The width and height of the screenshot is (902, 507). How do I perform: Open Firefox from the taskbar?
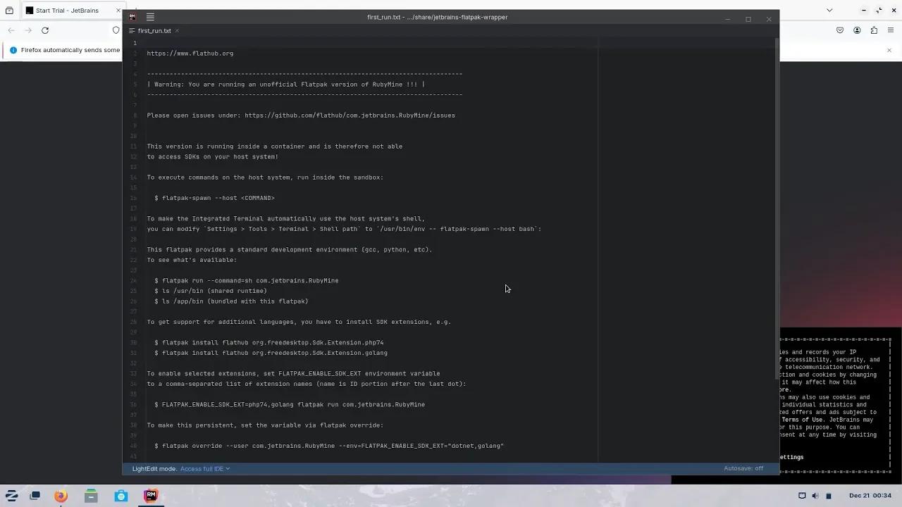point(61,496)
